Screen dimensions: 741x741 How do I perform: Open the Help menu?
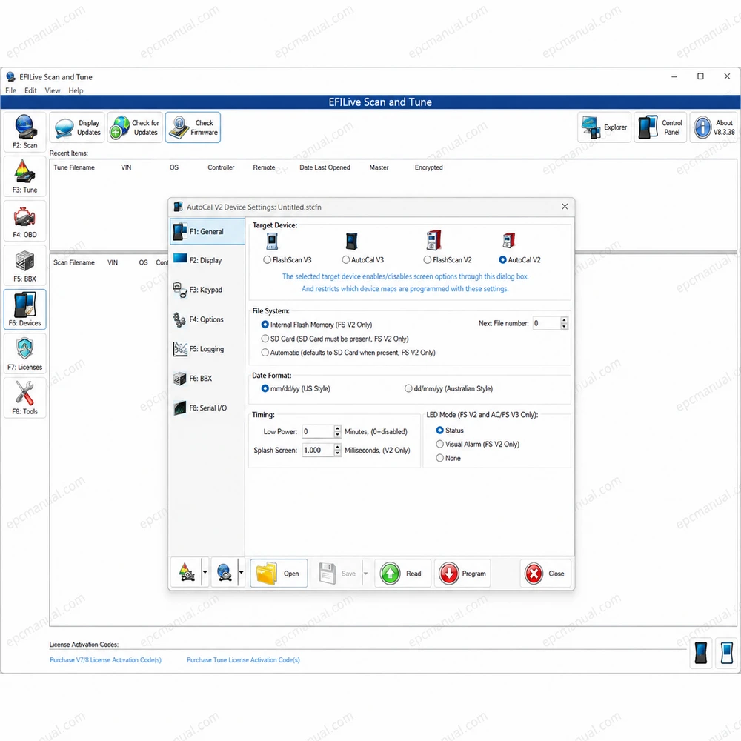pos(76,90)
